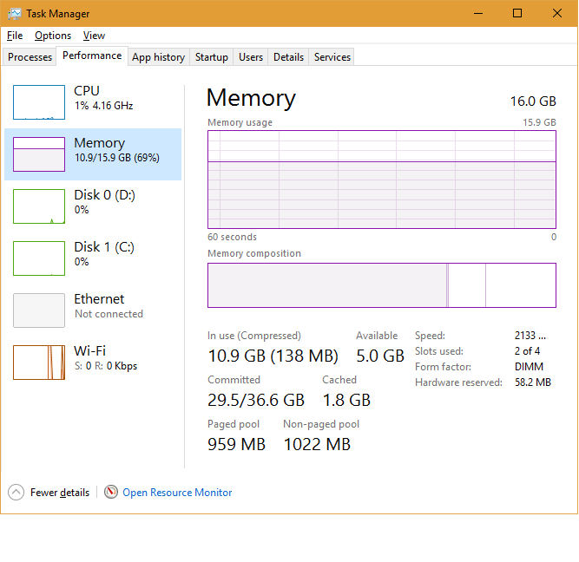Minimize the Task Manager window
This screenshot has height=562, width=579.
(x=478, y=14)
